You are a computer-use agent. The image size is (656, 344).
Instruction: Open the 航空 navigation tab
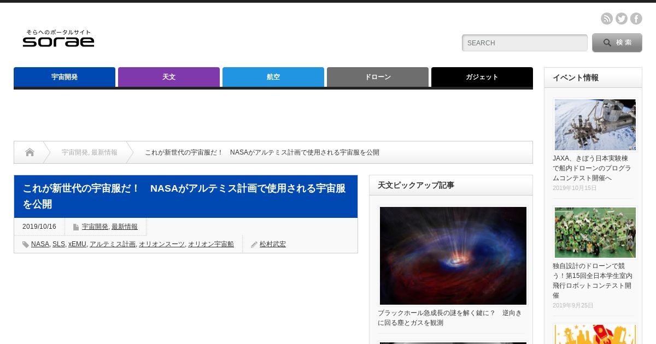pos(273,77)
